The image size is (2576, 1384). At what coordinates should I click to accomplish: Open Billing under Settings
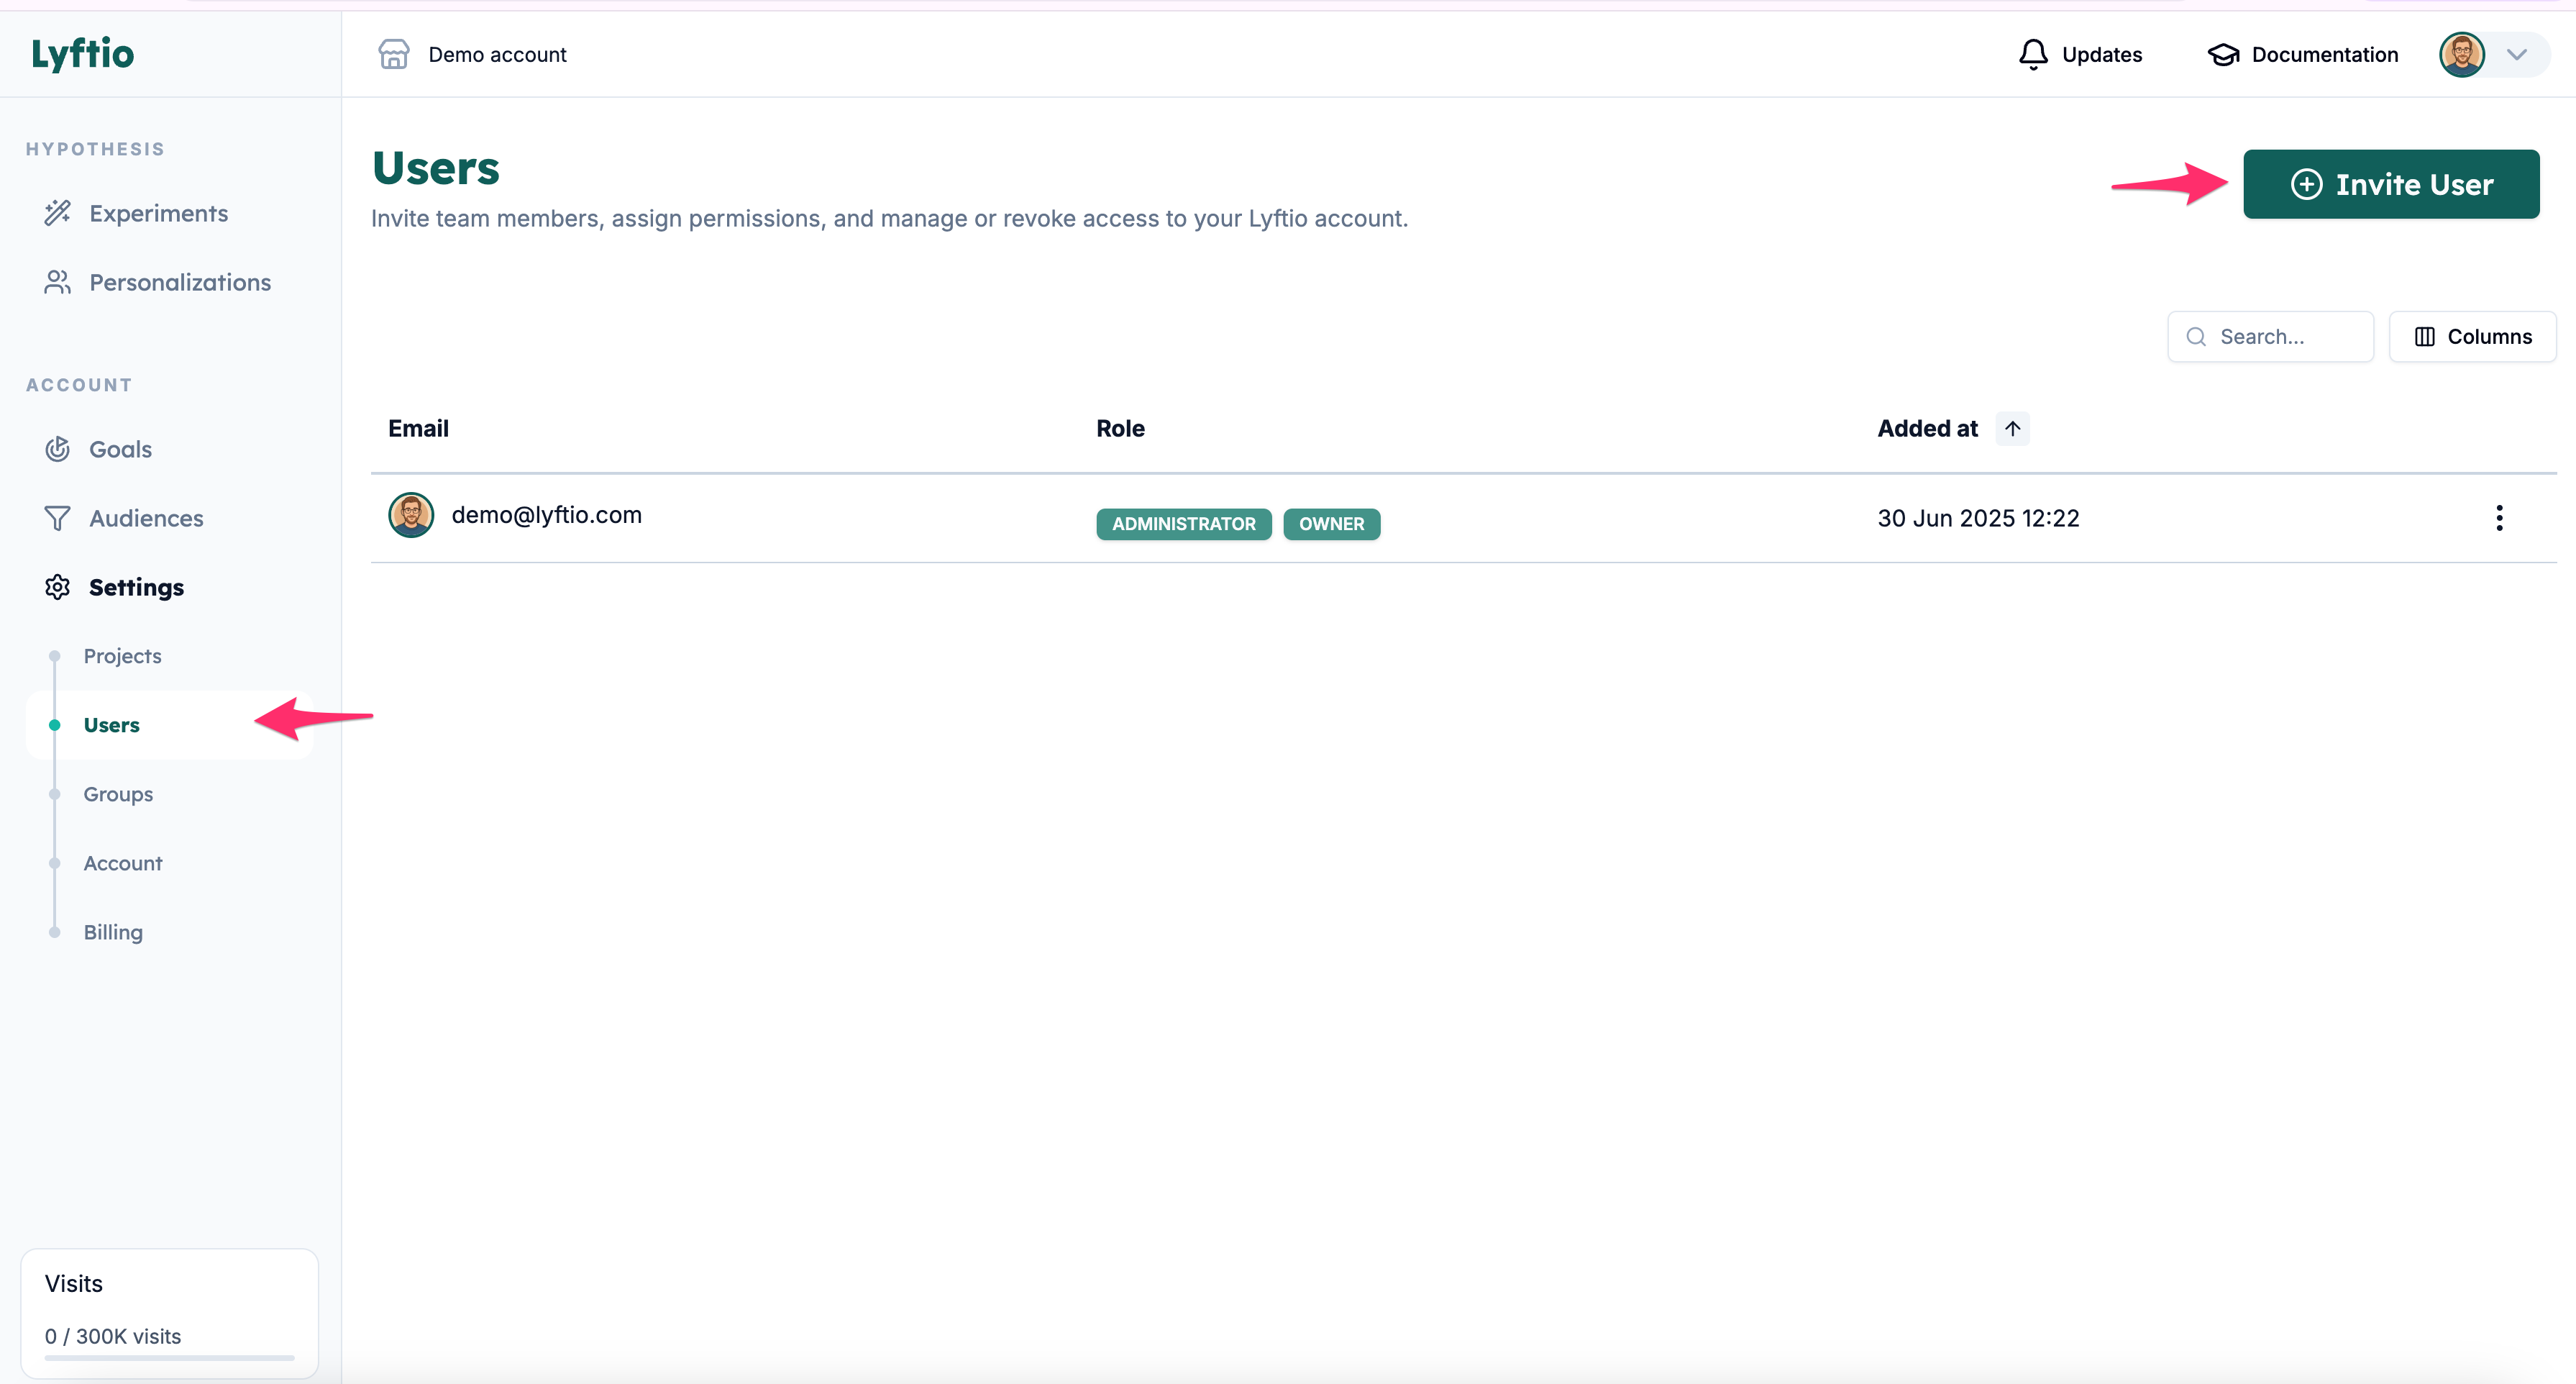coord(113,932)
